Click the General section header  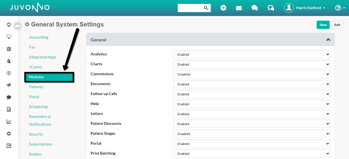pos(211,40)
